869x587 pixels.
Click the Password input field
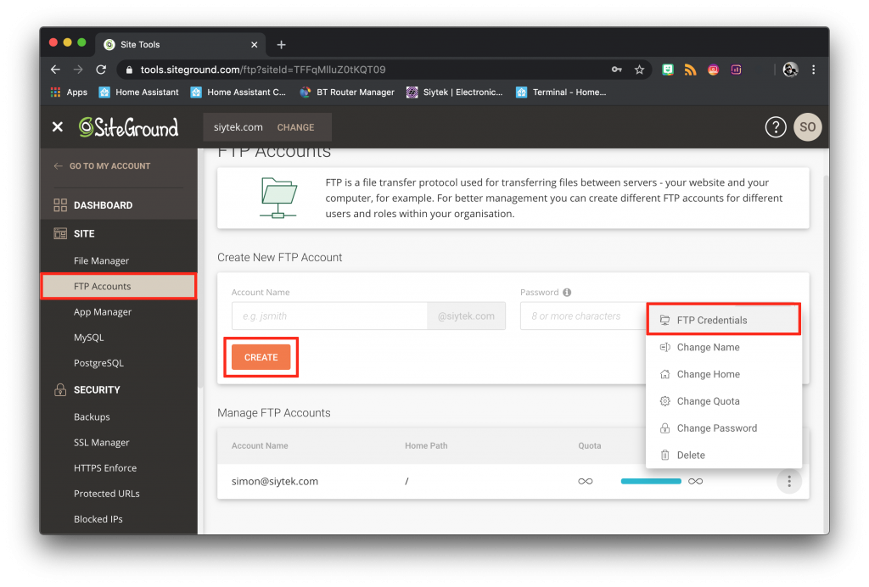[584, 316]
